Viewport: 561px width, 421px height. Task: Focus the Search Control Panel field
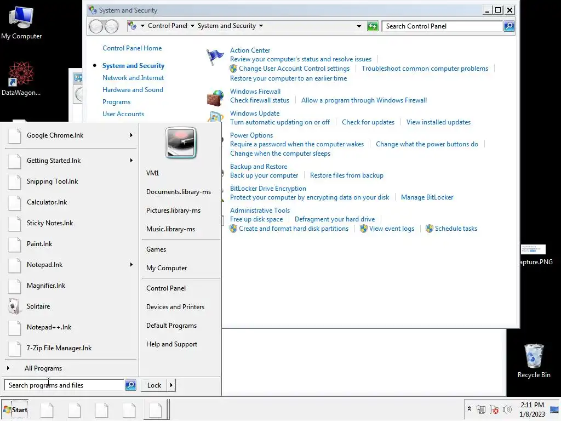442,26
